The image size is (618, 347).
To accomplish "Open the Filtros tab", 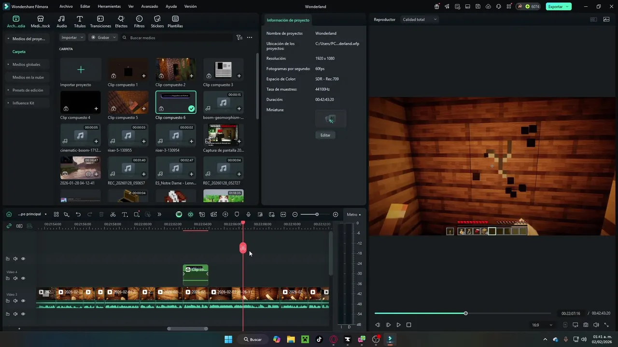I will click(x=139, y=22).
